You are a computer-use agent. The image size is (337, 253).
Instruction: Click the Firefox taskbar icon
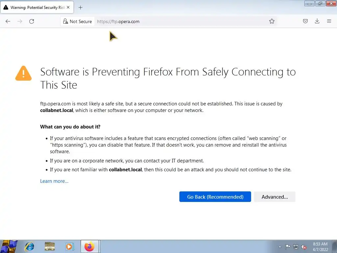90,246
